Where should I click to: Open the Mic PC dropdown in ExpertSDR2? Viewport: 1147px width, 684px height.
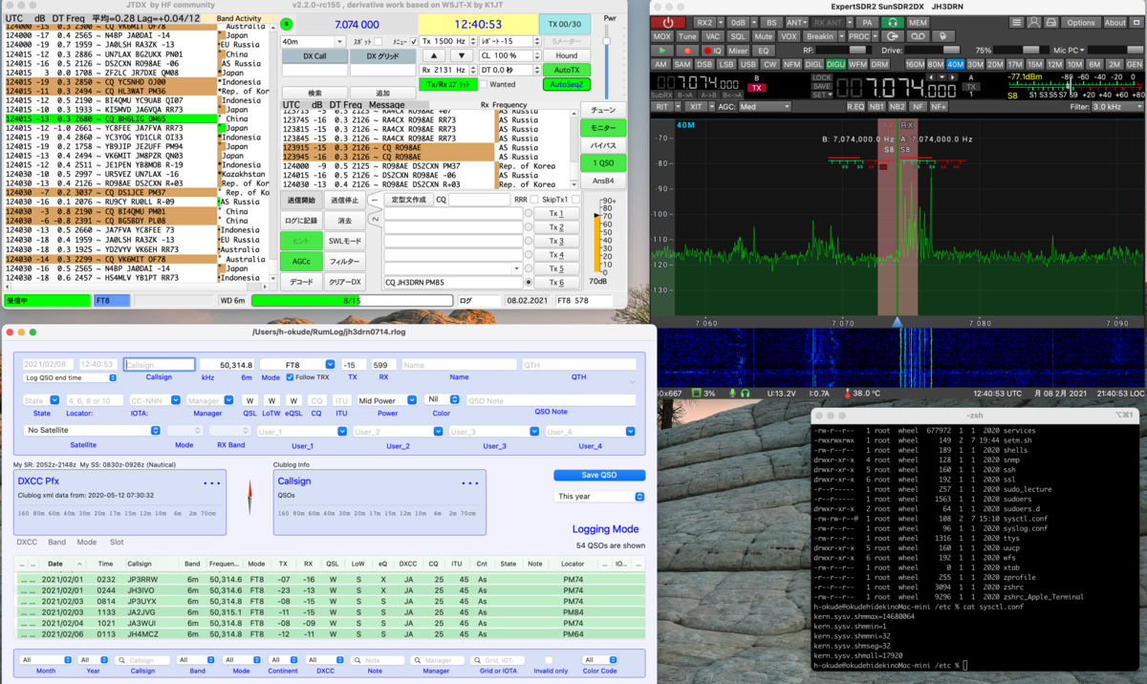[x=1070, y=51]
